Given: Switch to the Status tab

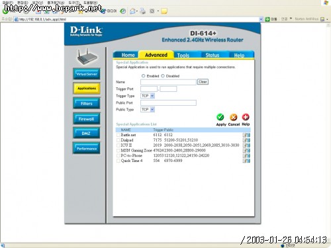Looking at the screenshot, I should tap(213, 55).
